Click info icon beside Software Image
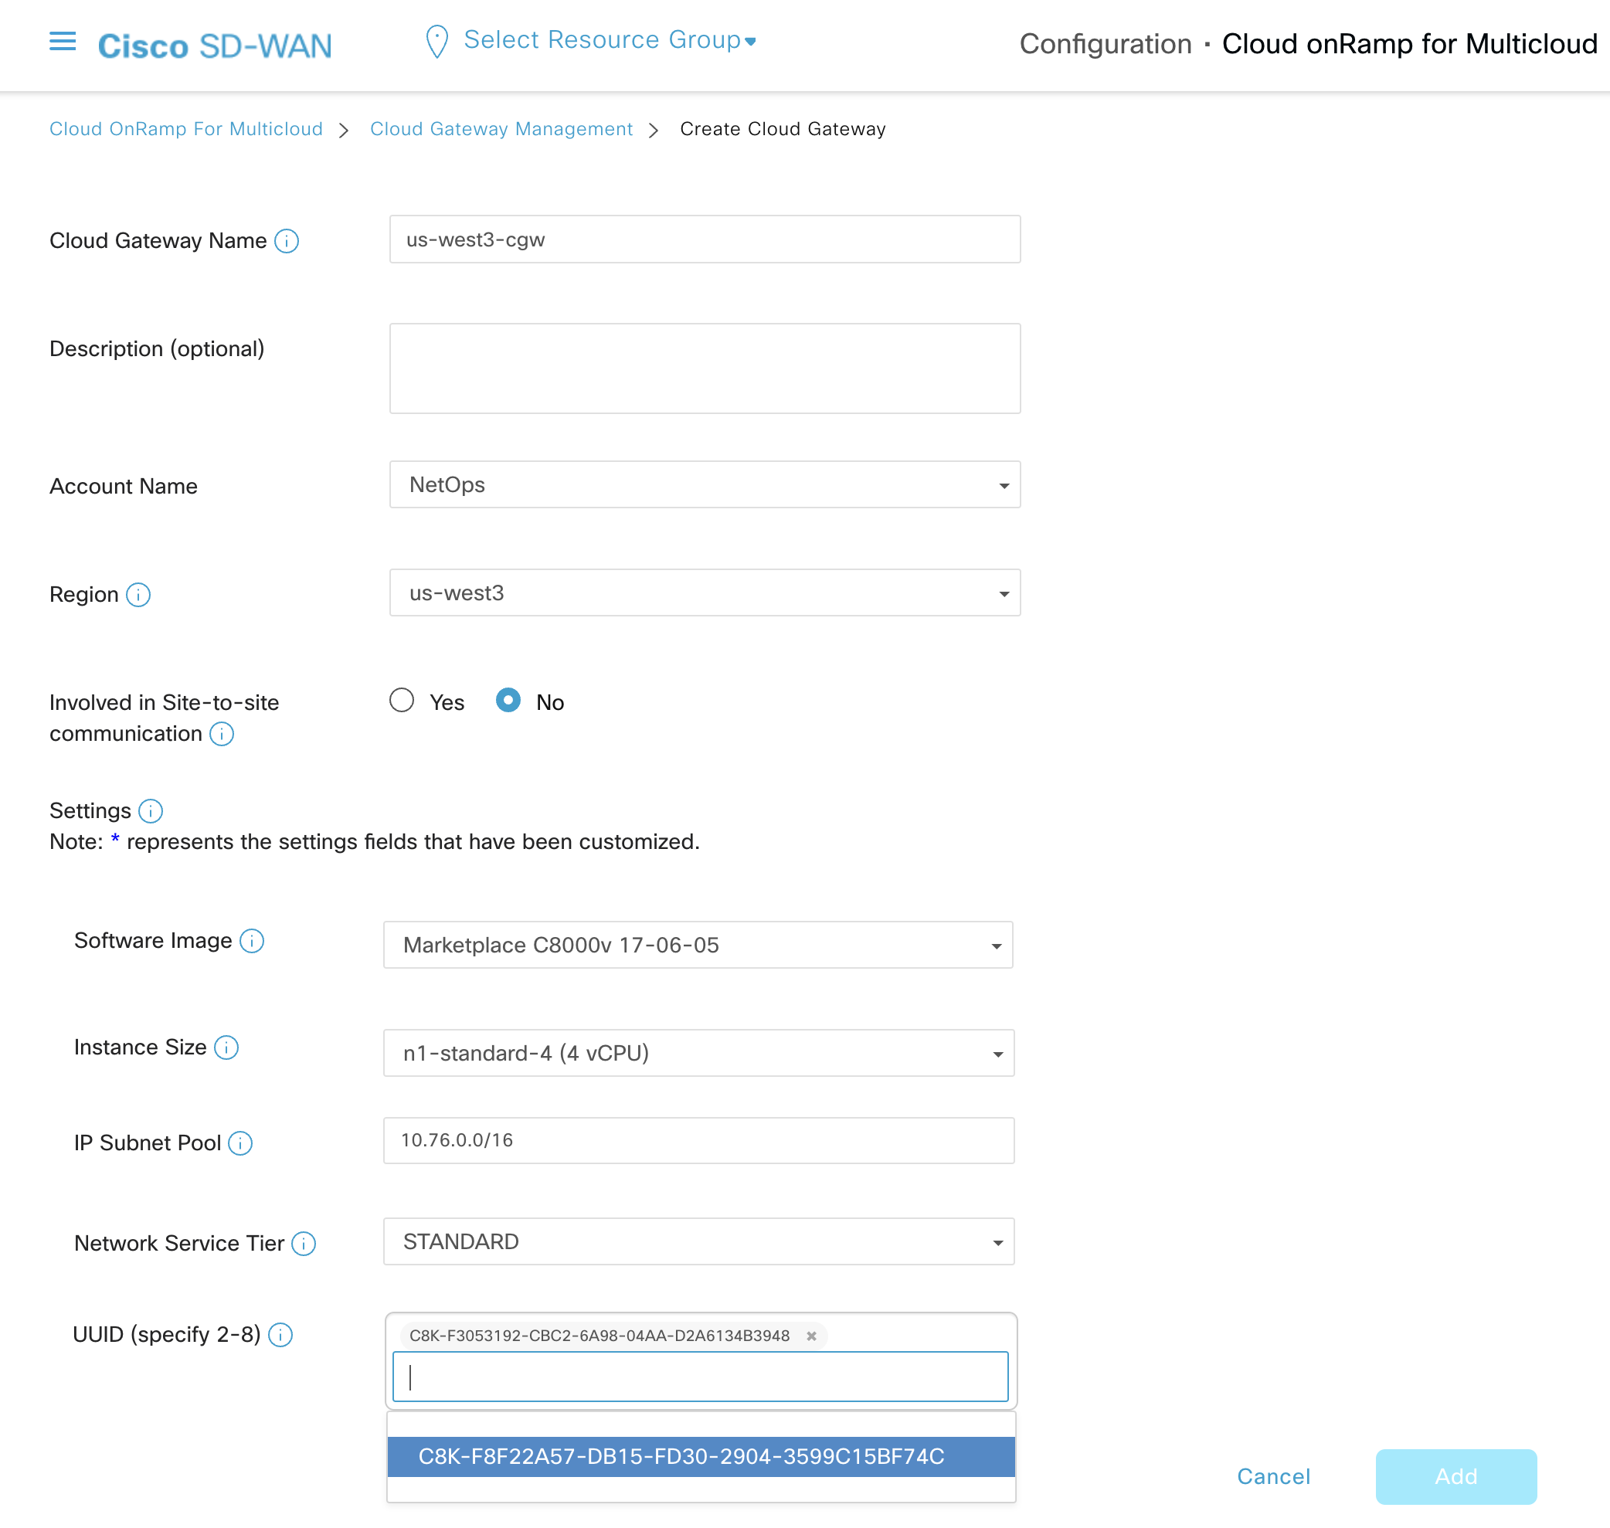Viewport: 1610px width, 1528px height. (252, 941)
